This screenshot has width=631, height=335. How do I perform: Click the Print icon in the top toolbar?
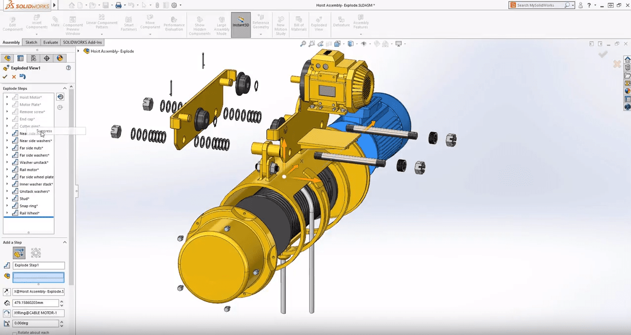tap(118, 5)
